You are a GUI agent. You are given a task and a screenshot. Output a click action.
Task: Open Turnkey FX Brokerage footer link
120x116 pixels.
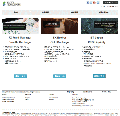(8, 101)
